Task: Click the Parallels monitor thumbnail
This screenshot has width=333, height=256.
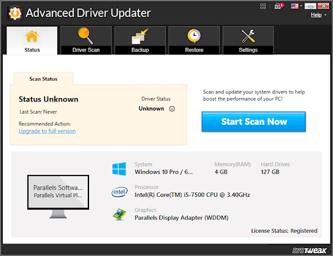Action: (x=58, y=196)
